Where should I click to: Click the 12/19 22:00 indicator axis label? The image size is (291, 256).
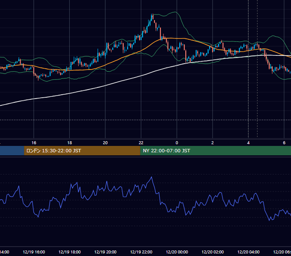click(x=141, y=252)
